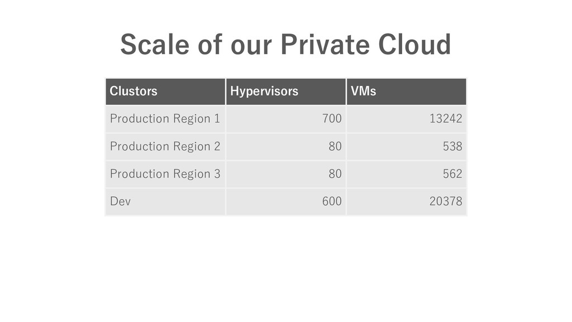This screenshot has width=572, height=322.
Task: Click the word 'Scale' in the title
Action: [x=155, y=45]
